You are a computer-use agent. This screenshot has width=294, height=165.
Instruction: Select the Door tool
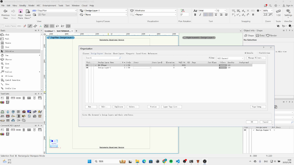click(7, 47)
